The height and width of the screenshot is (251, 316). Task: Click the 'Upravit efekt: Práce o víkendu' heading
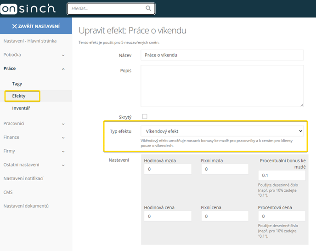(x=132, y=30)
